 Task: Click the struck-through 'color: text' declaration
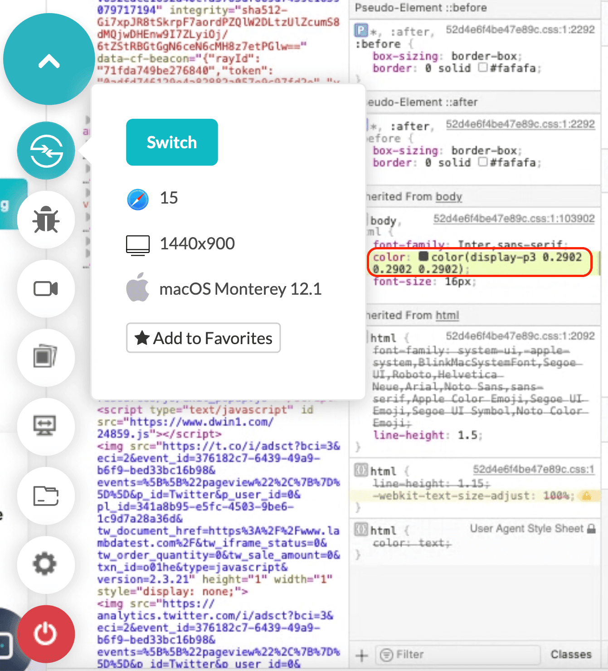412,543
